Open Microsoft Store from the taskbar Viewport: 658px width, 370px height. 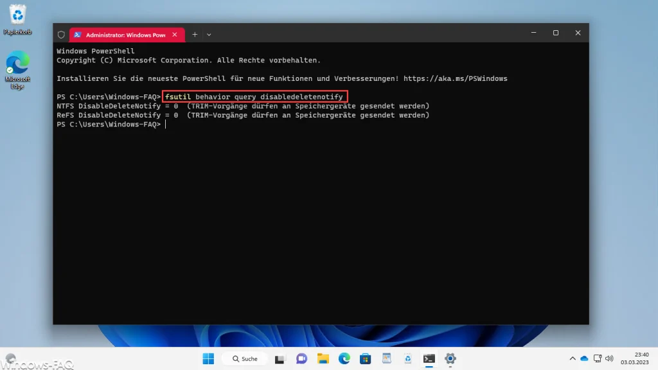[x=366, y=358]
